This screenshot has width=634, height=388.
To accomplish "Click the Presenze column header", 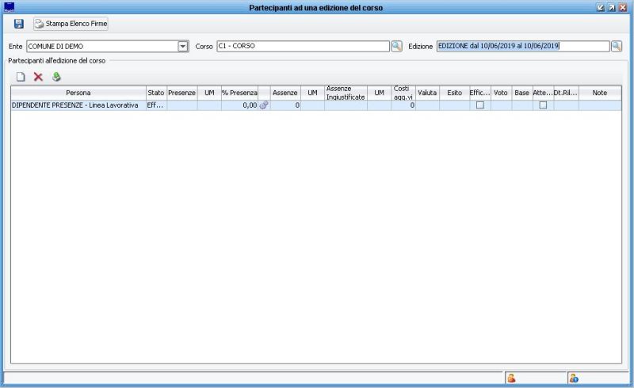I will [182, 93].
